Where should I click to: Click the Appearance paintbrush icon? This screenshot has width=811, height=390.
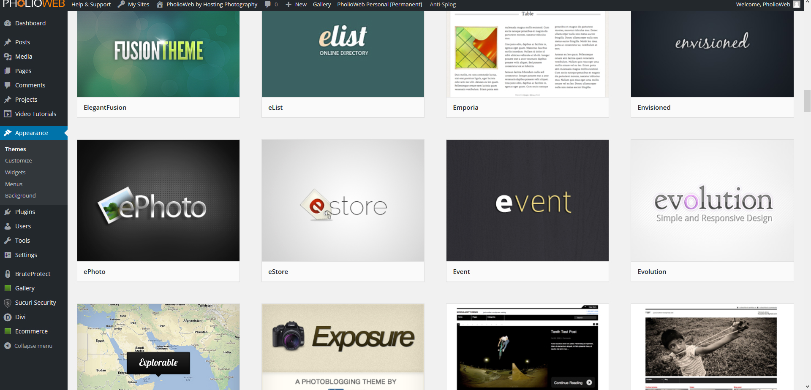tap(8, 133)
